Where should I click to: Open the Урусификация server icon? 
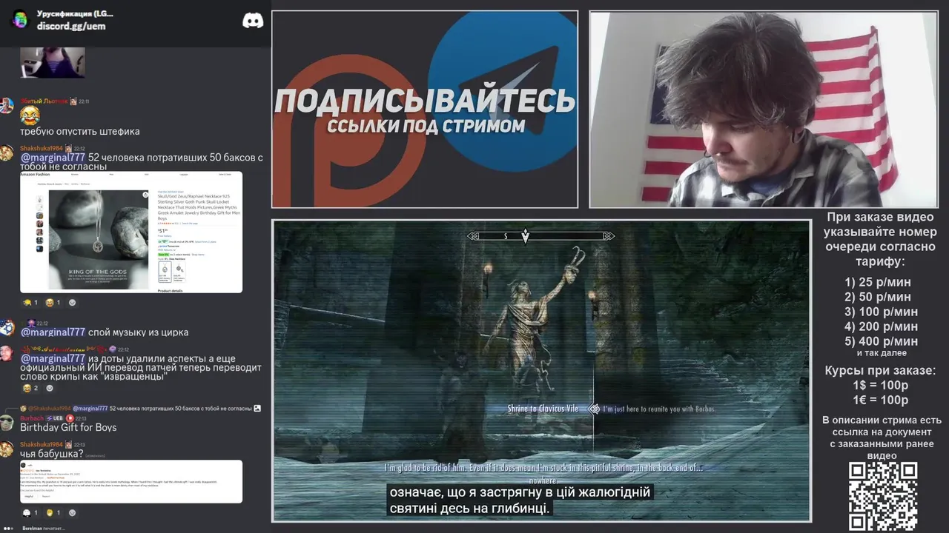point(20,19)
